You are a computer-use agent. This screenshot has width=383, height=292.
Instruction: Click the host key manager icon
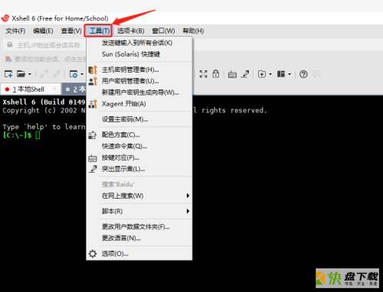pos(93,70)
